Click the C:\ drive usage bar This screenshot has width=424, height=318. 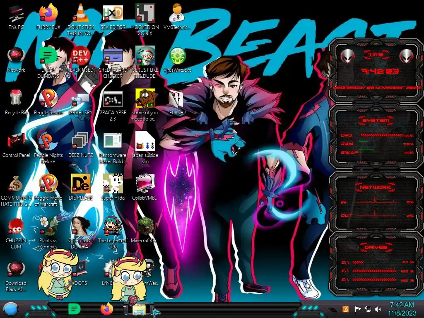[358, 262]
